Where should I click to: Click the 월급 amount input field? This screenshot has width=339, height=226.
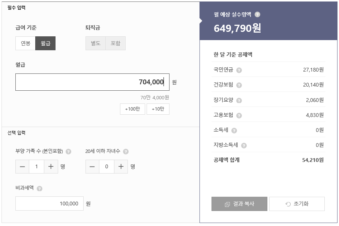click(92, 82)
